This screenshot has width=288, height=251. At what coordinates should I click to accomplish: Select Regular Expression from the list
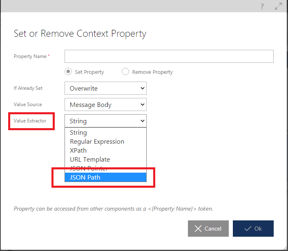(97, 142)
